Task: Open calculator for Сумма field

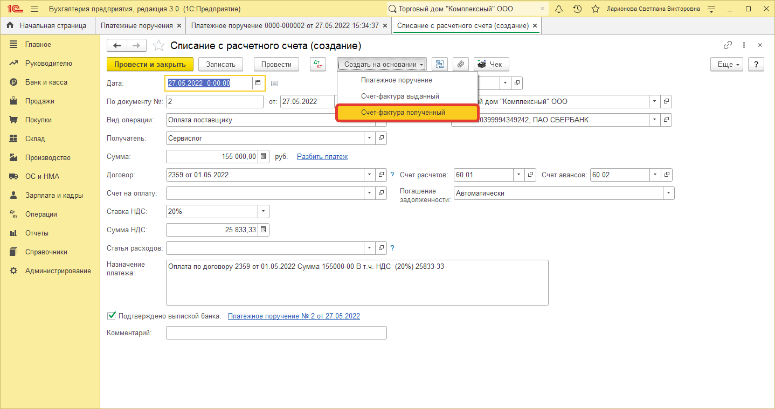Action: click(x=264, y=157)
